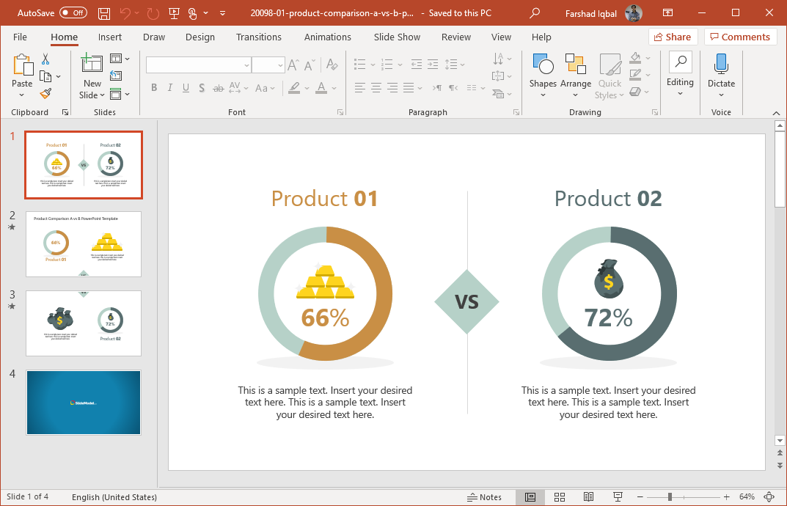Switch to the Design tab
Image resolution: width=787 pixels, height=506 pixels.
pos(200,37)
